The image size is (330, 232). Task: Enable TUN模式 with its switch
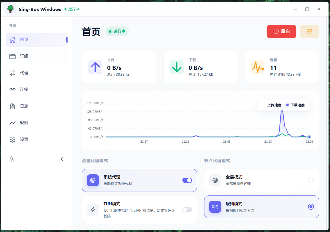pos(187,209)
